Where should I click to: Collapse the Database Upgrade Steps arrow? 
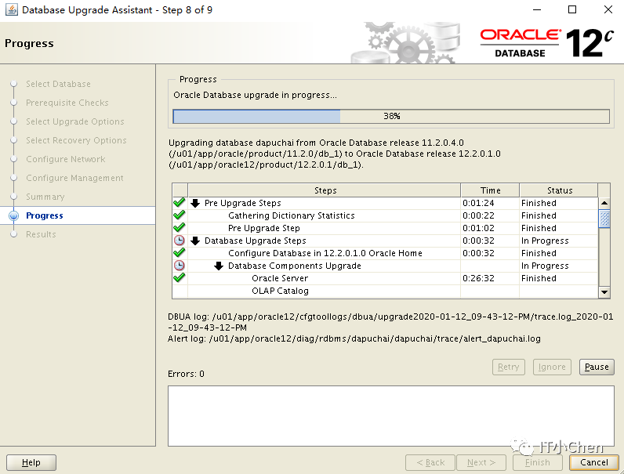195,241
